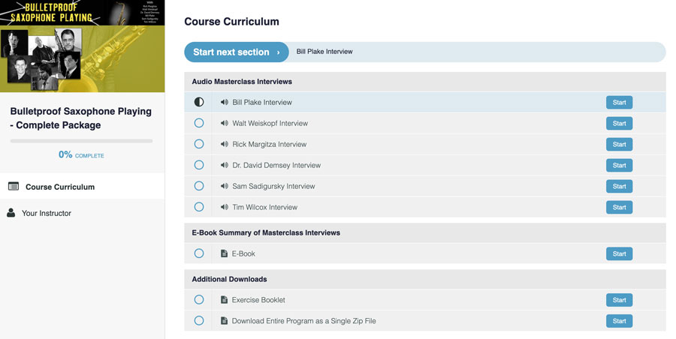Click the Your Instructor person icon

11,213
